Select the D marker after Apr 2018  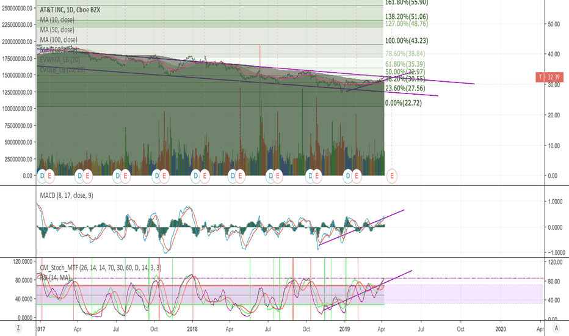[233, 176]
